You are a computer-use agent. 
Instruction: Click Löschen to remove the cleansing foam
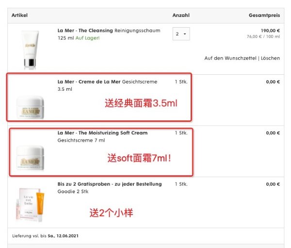(271, 58)
